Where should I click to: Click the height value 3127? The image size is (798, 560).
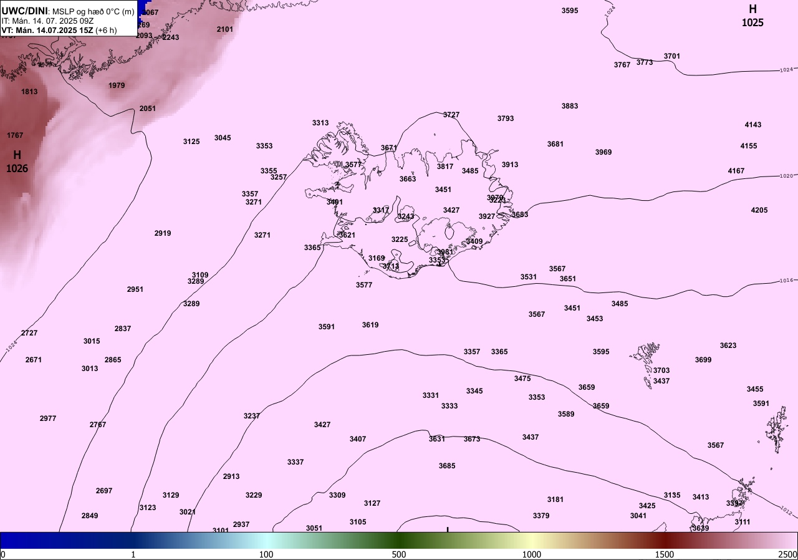click(x=372, y=503)
